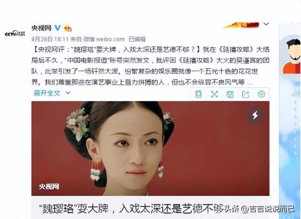Click the save disk icon in toolbar

pos(230,94)
